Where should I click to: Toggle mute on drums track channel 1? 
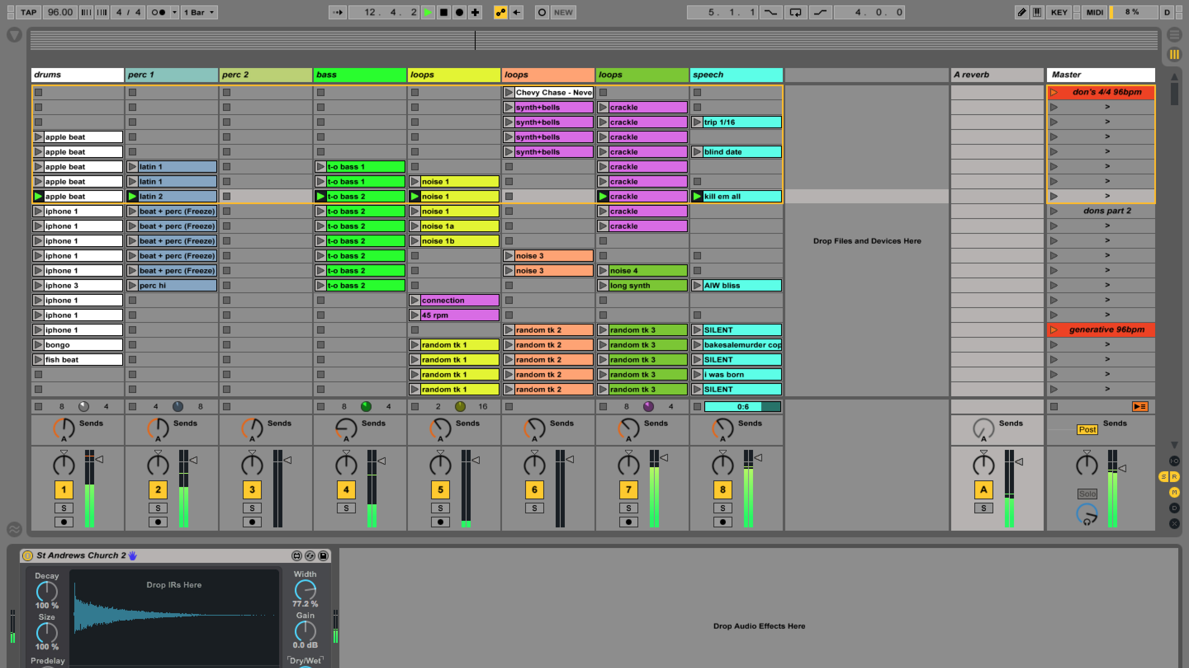point(64,489)
